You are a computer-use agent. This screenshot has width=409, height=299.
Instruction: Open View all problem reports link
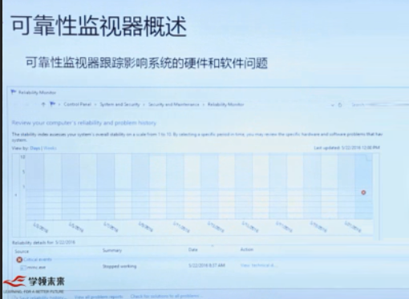coord(99,297)
